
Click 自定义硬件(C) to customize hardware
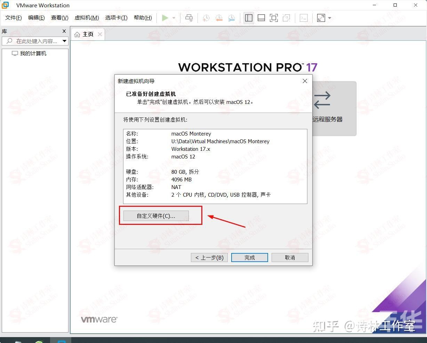pyautogui.click(x=155, y=215)
